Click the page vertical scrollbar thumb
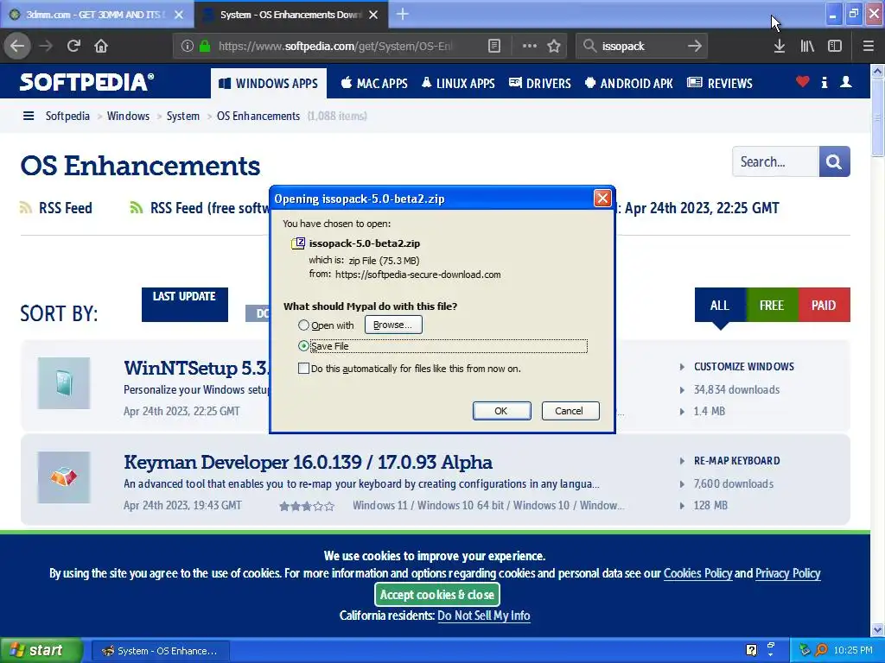 click(877, 117)
